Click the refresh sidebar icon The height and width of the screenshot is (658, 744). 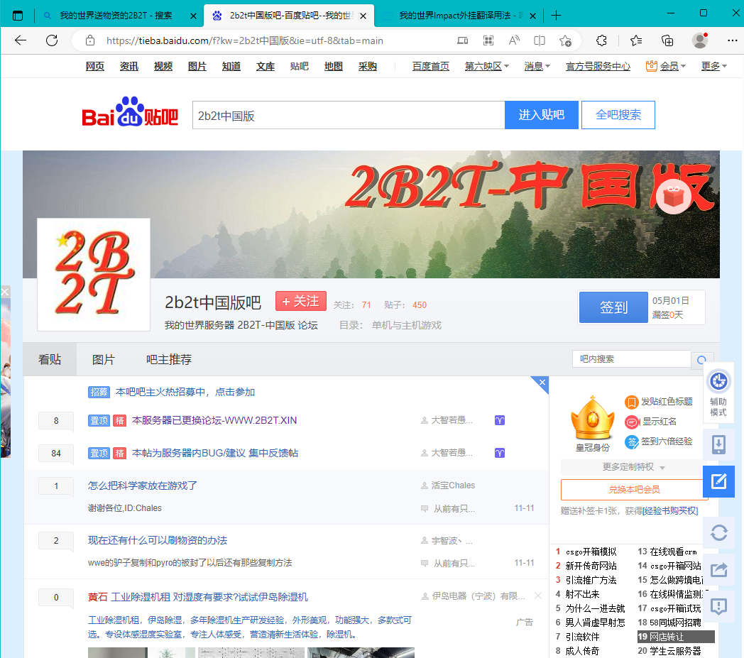point(718,532)
